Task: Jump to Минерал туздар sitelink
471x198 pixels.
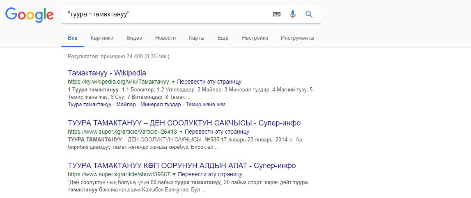Action: (x=161, y=105)
